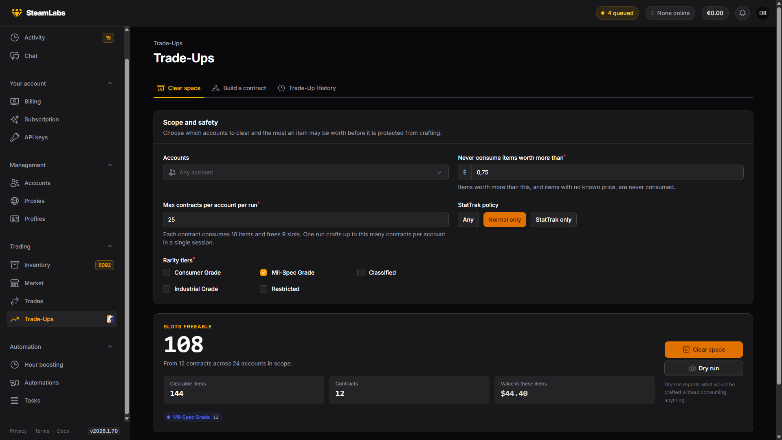The image size is (782, 440).
Task: Click the Tasks list icon
Action: click(15, 400)
